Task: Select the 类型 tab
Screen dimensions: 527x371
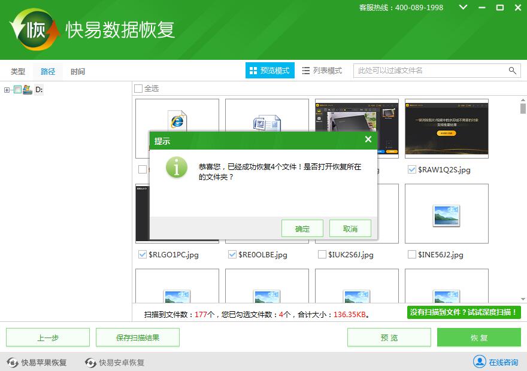Action: [x=18, y=72]
